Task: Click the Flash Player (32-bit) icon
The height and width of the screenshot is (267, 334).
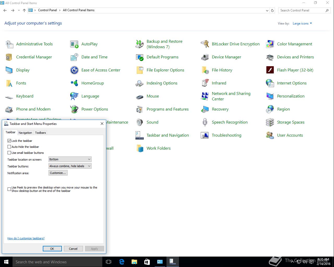Action: pos(270,70)
